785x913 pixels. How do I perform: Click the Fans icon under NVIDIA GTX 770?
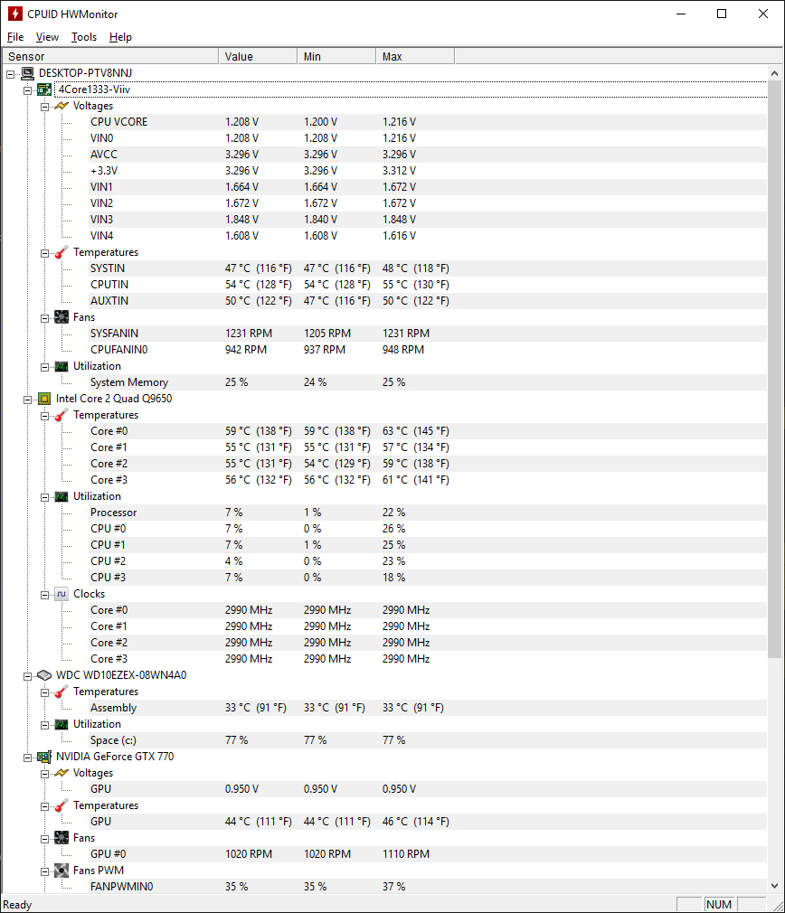coord(61,838)
